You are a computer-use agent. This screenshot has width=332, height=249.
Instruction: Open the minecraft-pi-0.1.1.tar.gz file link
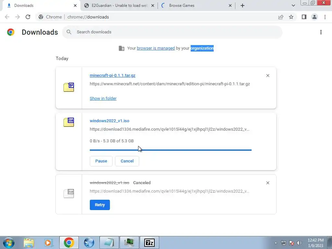[113, 75]
